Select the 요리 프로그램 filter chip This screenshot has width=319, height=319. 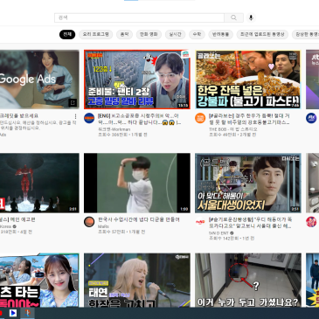point(96,34)
